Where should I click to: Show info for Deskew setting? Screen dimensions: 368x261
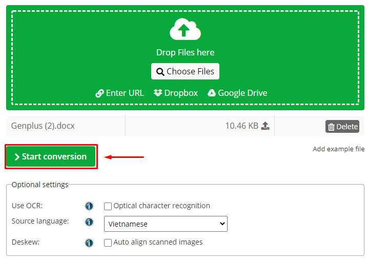click(x=89, y=243)
